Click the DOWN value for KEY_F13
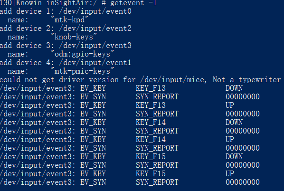The width and height of the screenshot is (284, 191). 234,88
